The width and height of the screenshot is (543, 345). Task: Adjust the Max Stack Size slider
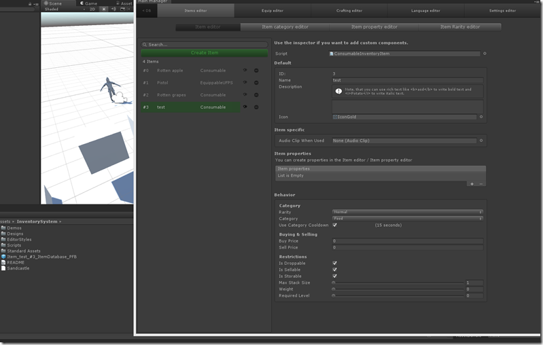398,283
